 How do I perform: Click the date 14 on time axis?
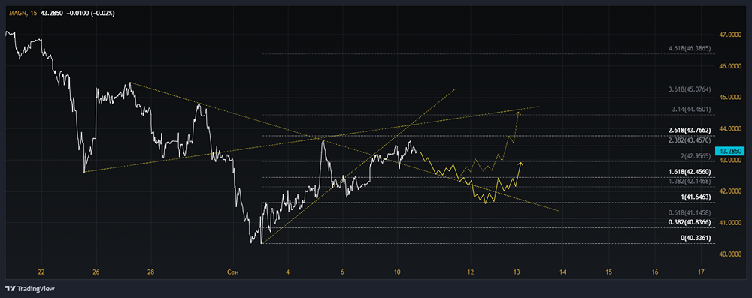562,272
